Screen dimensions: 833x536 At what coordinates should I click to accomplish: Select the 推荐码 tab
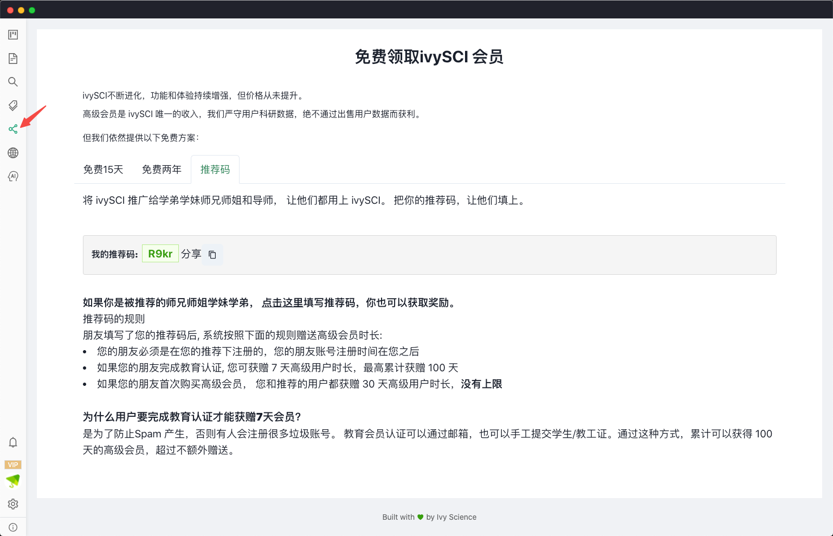[215, 170]
